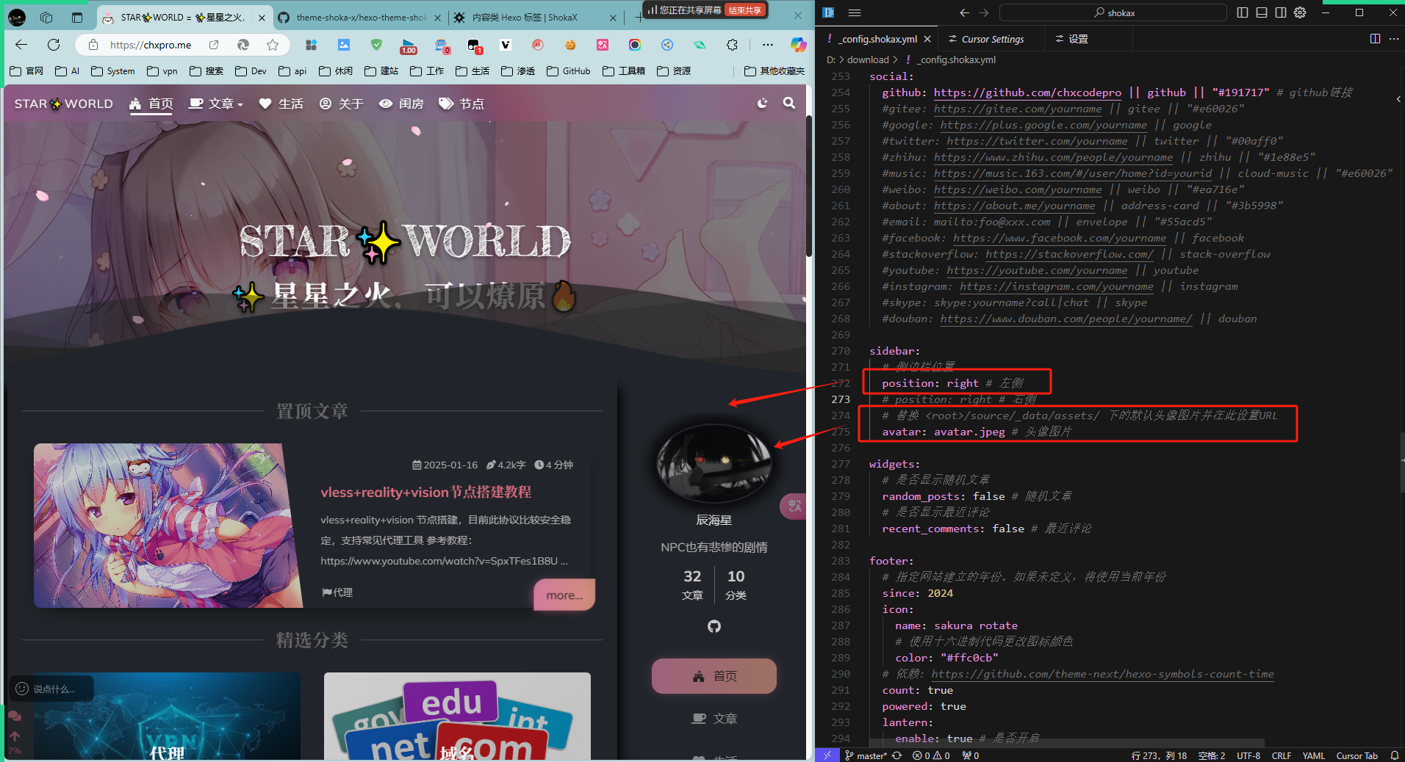The width and height of the screenshot is (1405, 762).
Task: Open the vpn bookmarks folder
Action: (x=162, y=71)
